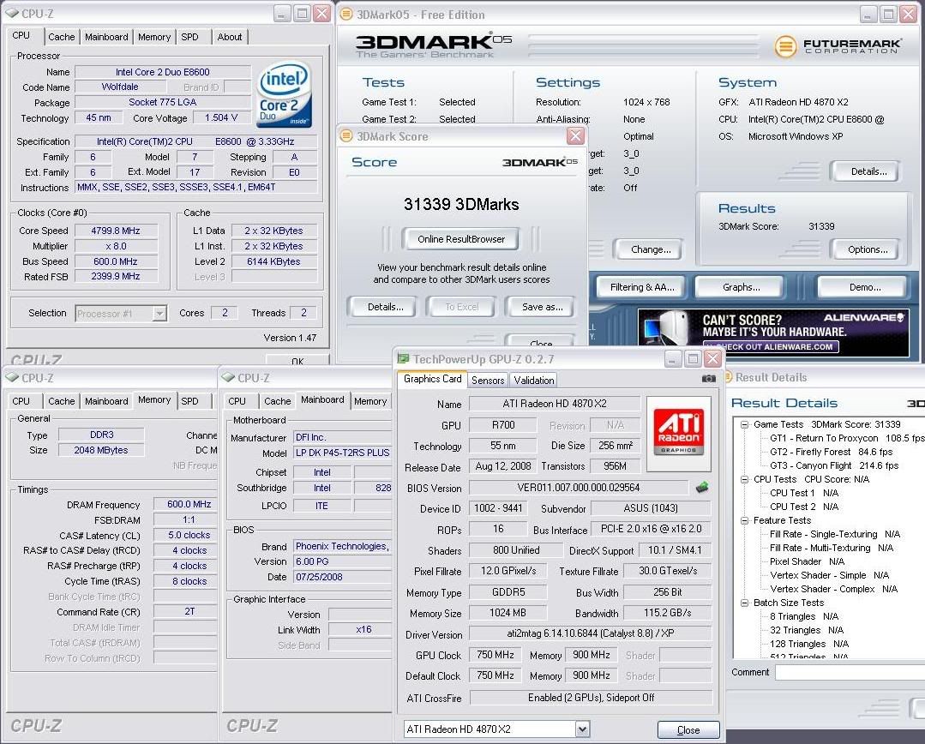This screenshot has width=925, height=744.
Task: Collapse the Feature Tests tree node
Action: (744, 520)
